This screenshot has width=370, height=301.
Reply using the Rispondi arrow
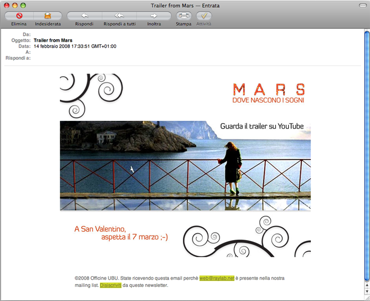click(x=84, y=16)
